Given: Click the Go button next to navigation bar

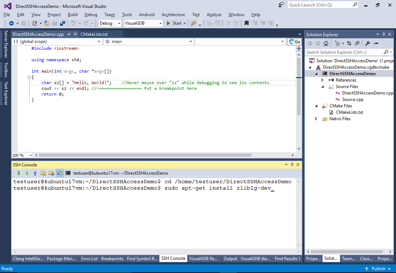Looking at the screenshot, I should [294, 42].
